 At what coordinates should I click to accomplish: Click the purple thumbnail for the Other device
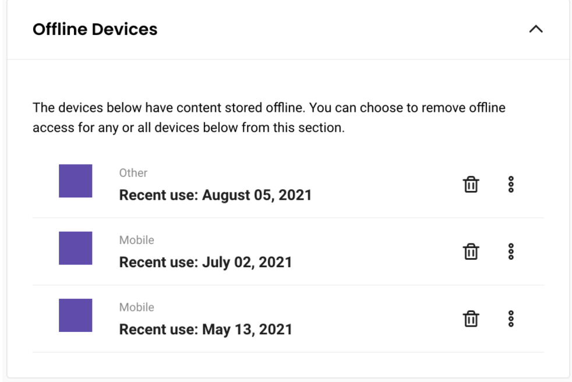point(76,181)
